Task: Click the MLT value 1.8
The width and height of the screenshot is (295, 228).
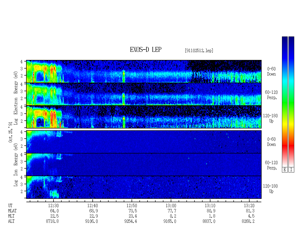Action: (212, 216)
